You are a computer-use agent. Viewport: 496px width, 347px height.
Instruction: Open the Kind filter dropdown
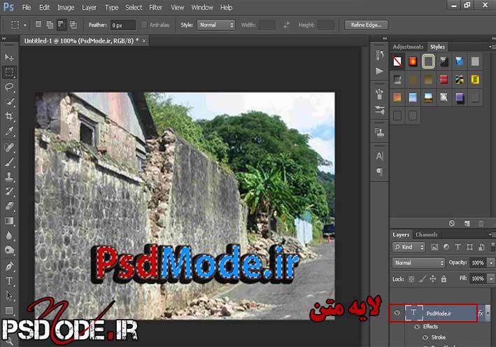click(x=409, y=247)
